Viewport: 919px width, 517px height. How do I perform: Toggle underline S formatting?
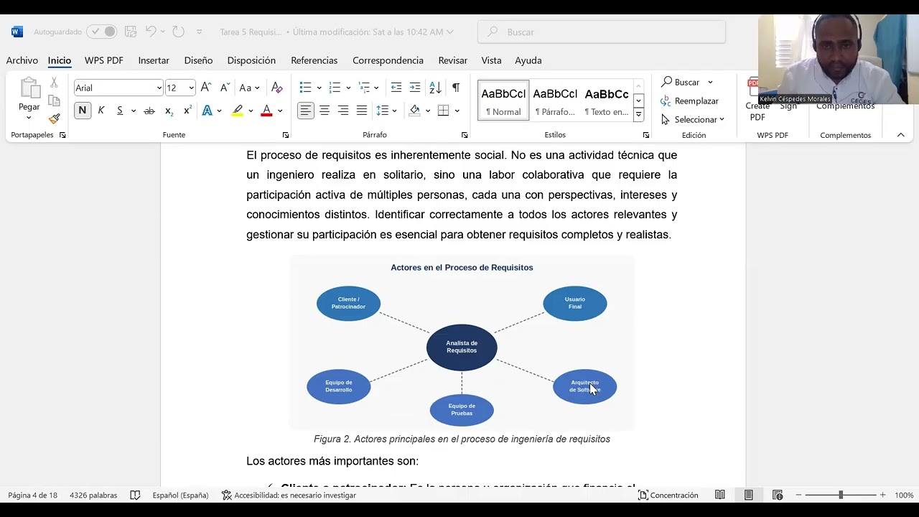point(120,111)
